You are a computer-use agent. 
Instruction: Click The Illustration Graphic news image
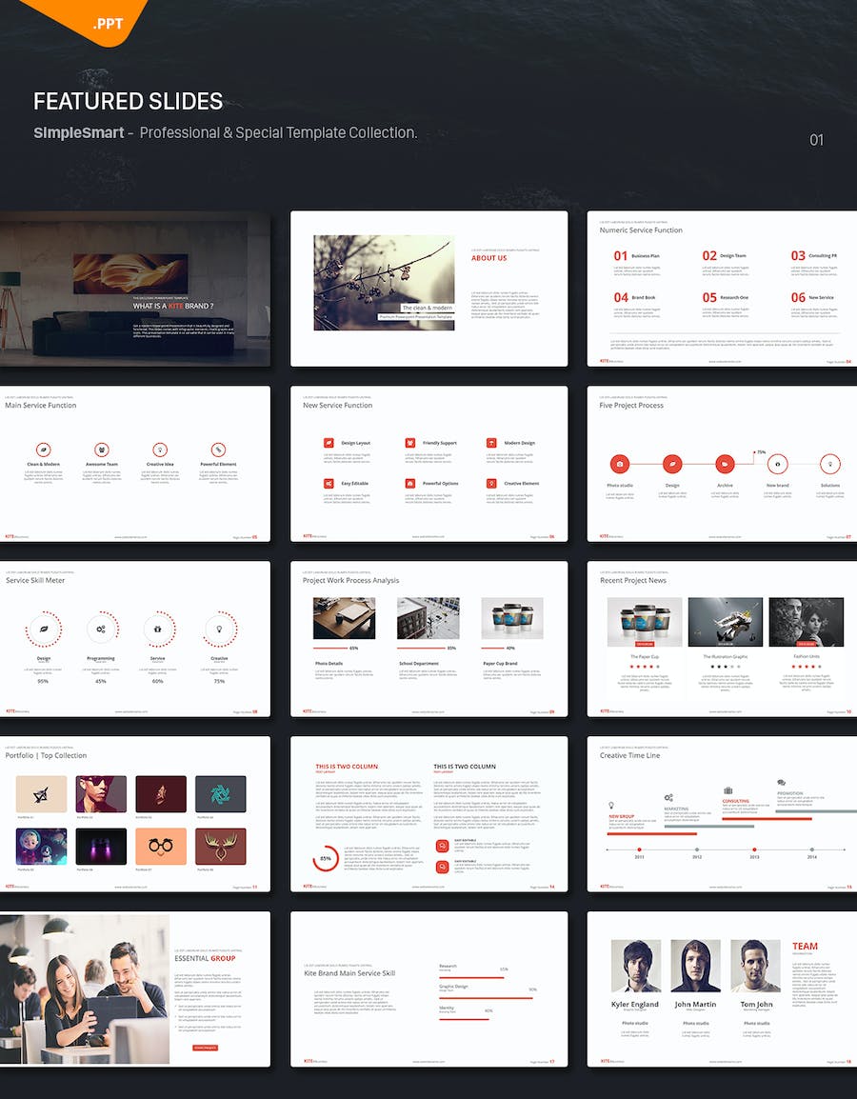click(726, 622)
